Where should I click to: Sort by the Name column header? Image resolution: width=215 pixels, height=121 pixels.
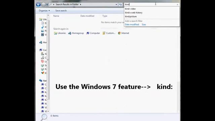click(56, 16)
